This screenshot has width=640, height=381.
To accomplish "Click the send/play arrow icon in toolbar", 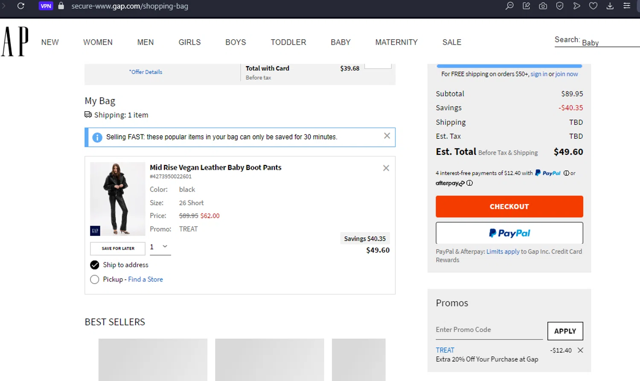I will 576,6.
